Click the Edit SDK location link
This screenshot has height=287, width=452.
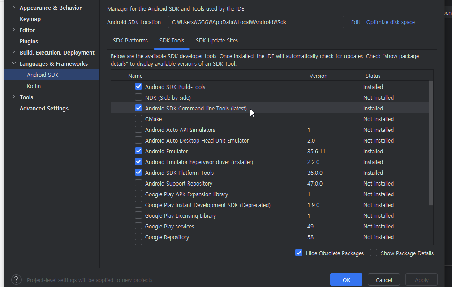355,22
